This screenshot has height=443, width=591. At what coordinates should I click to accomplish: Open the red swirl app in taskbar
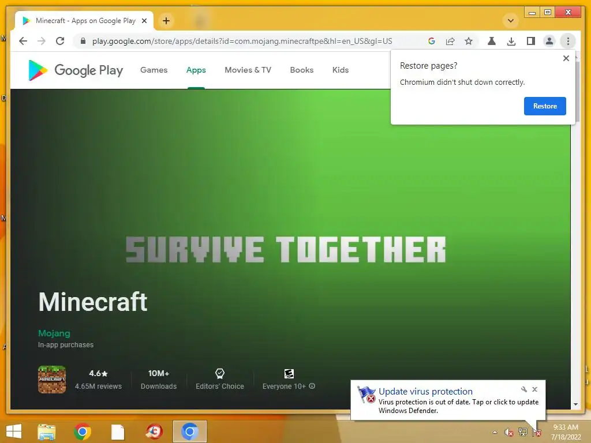[x=154, y=431]
